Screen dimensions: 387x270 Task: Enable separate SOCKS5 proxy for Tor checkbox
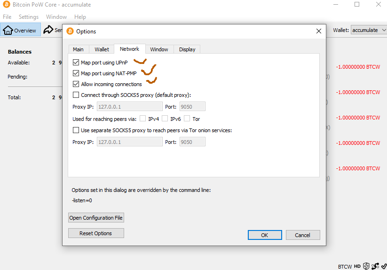[x=76, y=130]
